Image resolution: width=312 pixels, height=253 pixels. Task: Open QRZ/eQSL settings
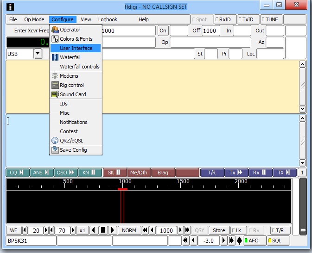pyautogui.click(x=71, y=141)
